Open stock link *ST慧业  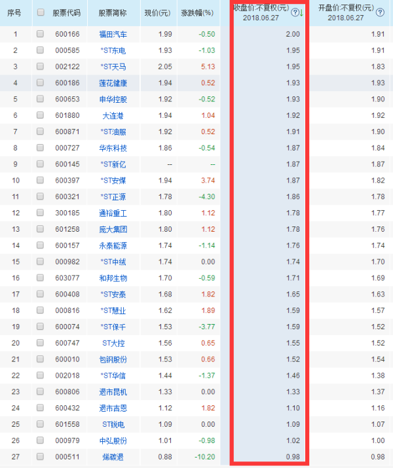113,311
